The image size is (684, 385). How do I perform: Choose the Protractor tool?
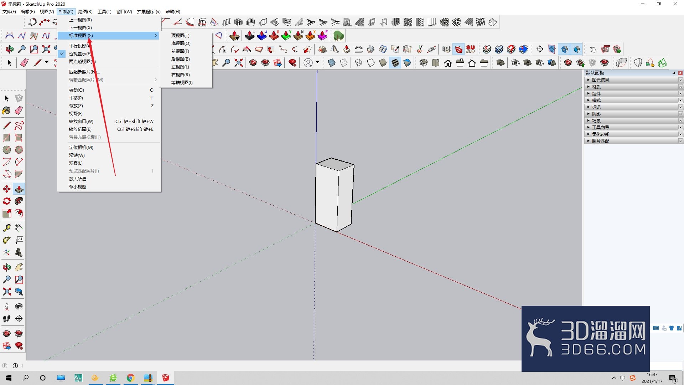6,240
